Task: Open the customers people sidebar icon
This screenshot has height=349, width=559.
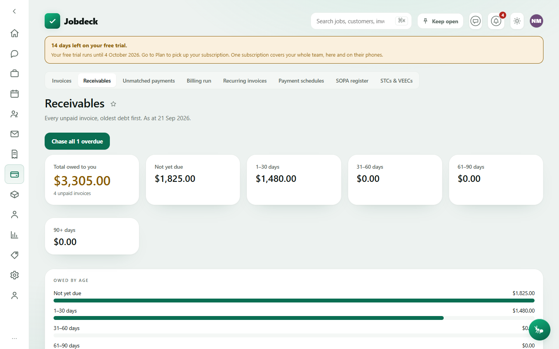Action: (x=14, y=114)
